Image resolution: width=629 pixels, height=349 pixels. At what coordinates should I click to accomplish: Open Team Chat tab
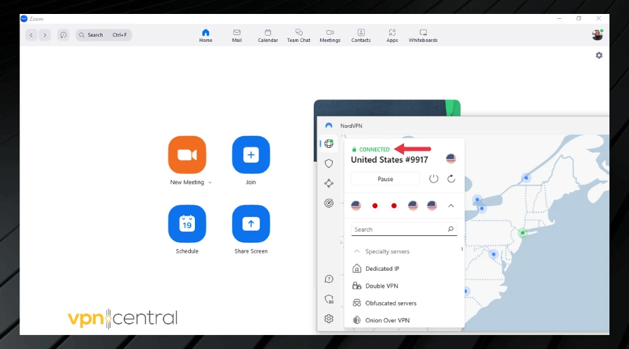tap(298, 36)
